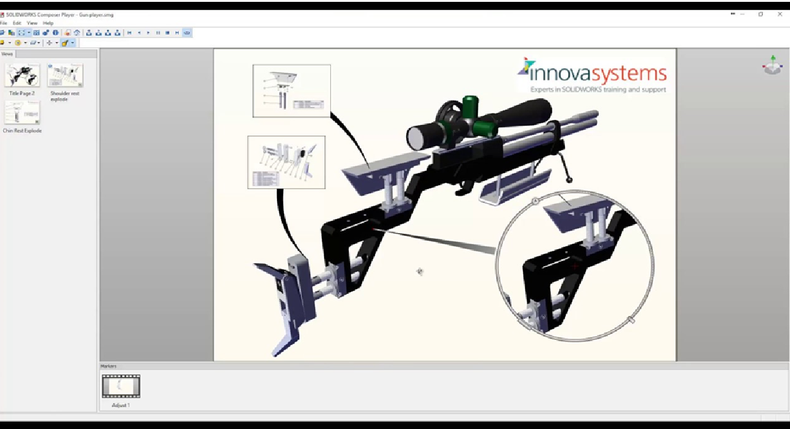Click the home view toolbar icon
The height and width of the screenshot is (429, 790).
[77, 33]
